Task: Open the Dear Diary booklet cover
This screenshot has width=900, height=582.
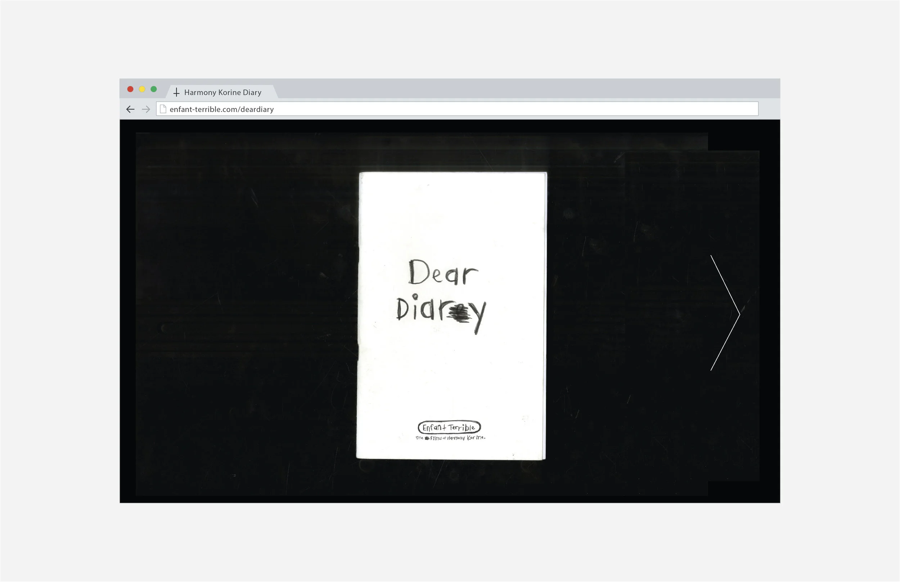Action: click(451, 316)
